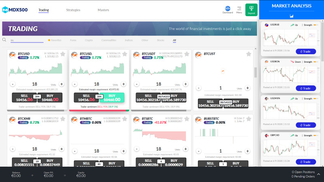Screen dimensions: 324x182
Task: Click the instrument search input field
Action: point(27,40)
